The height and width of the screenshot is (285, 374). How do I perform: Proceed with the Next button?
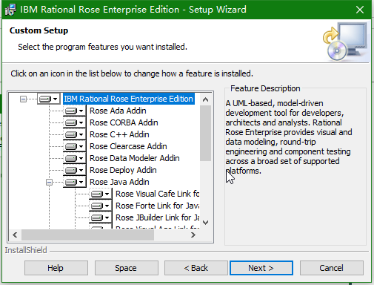point(261,268)
